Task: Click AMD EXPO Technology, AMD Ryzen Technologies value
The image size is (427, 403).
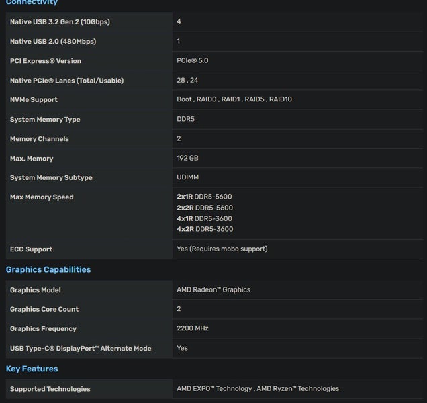Action: (258, 388)
